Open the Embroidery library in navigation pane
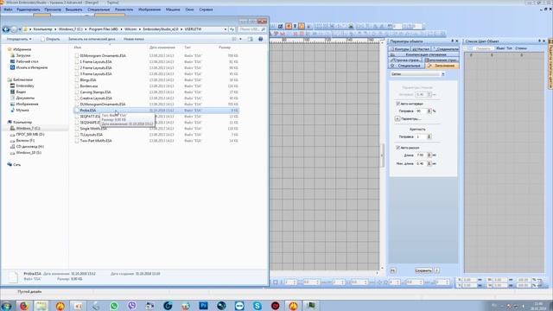Viewport: 553px width, 311px height. point(25,86)
